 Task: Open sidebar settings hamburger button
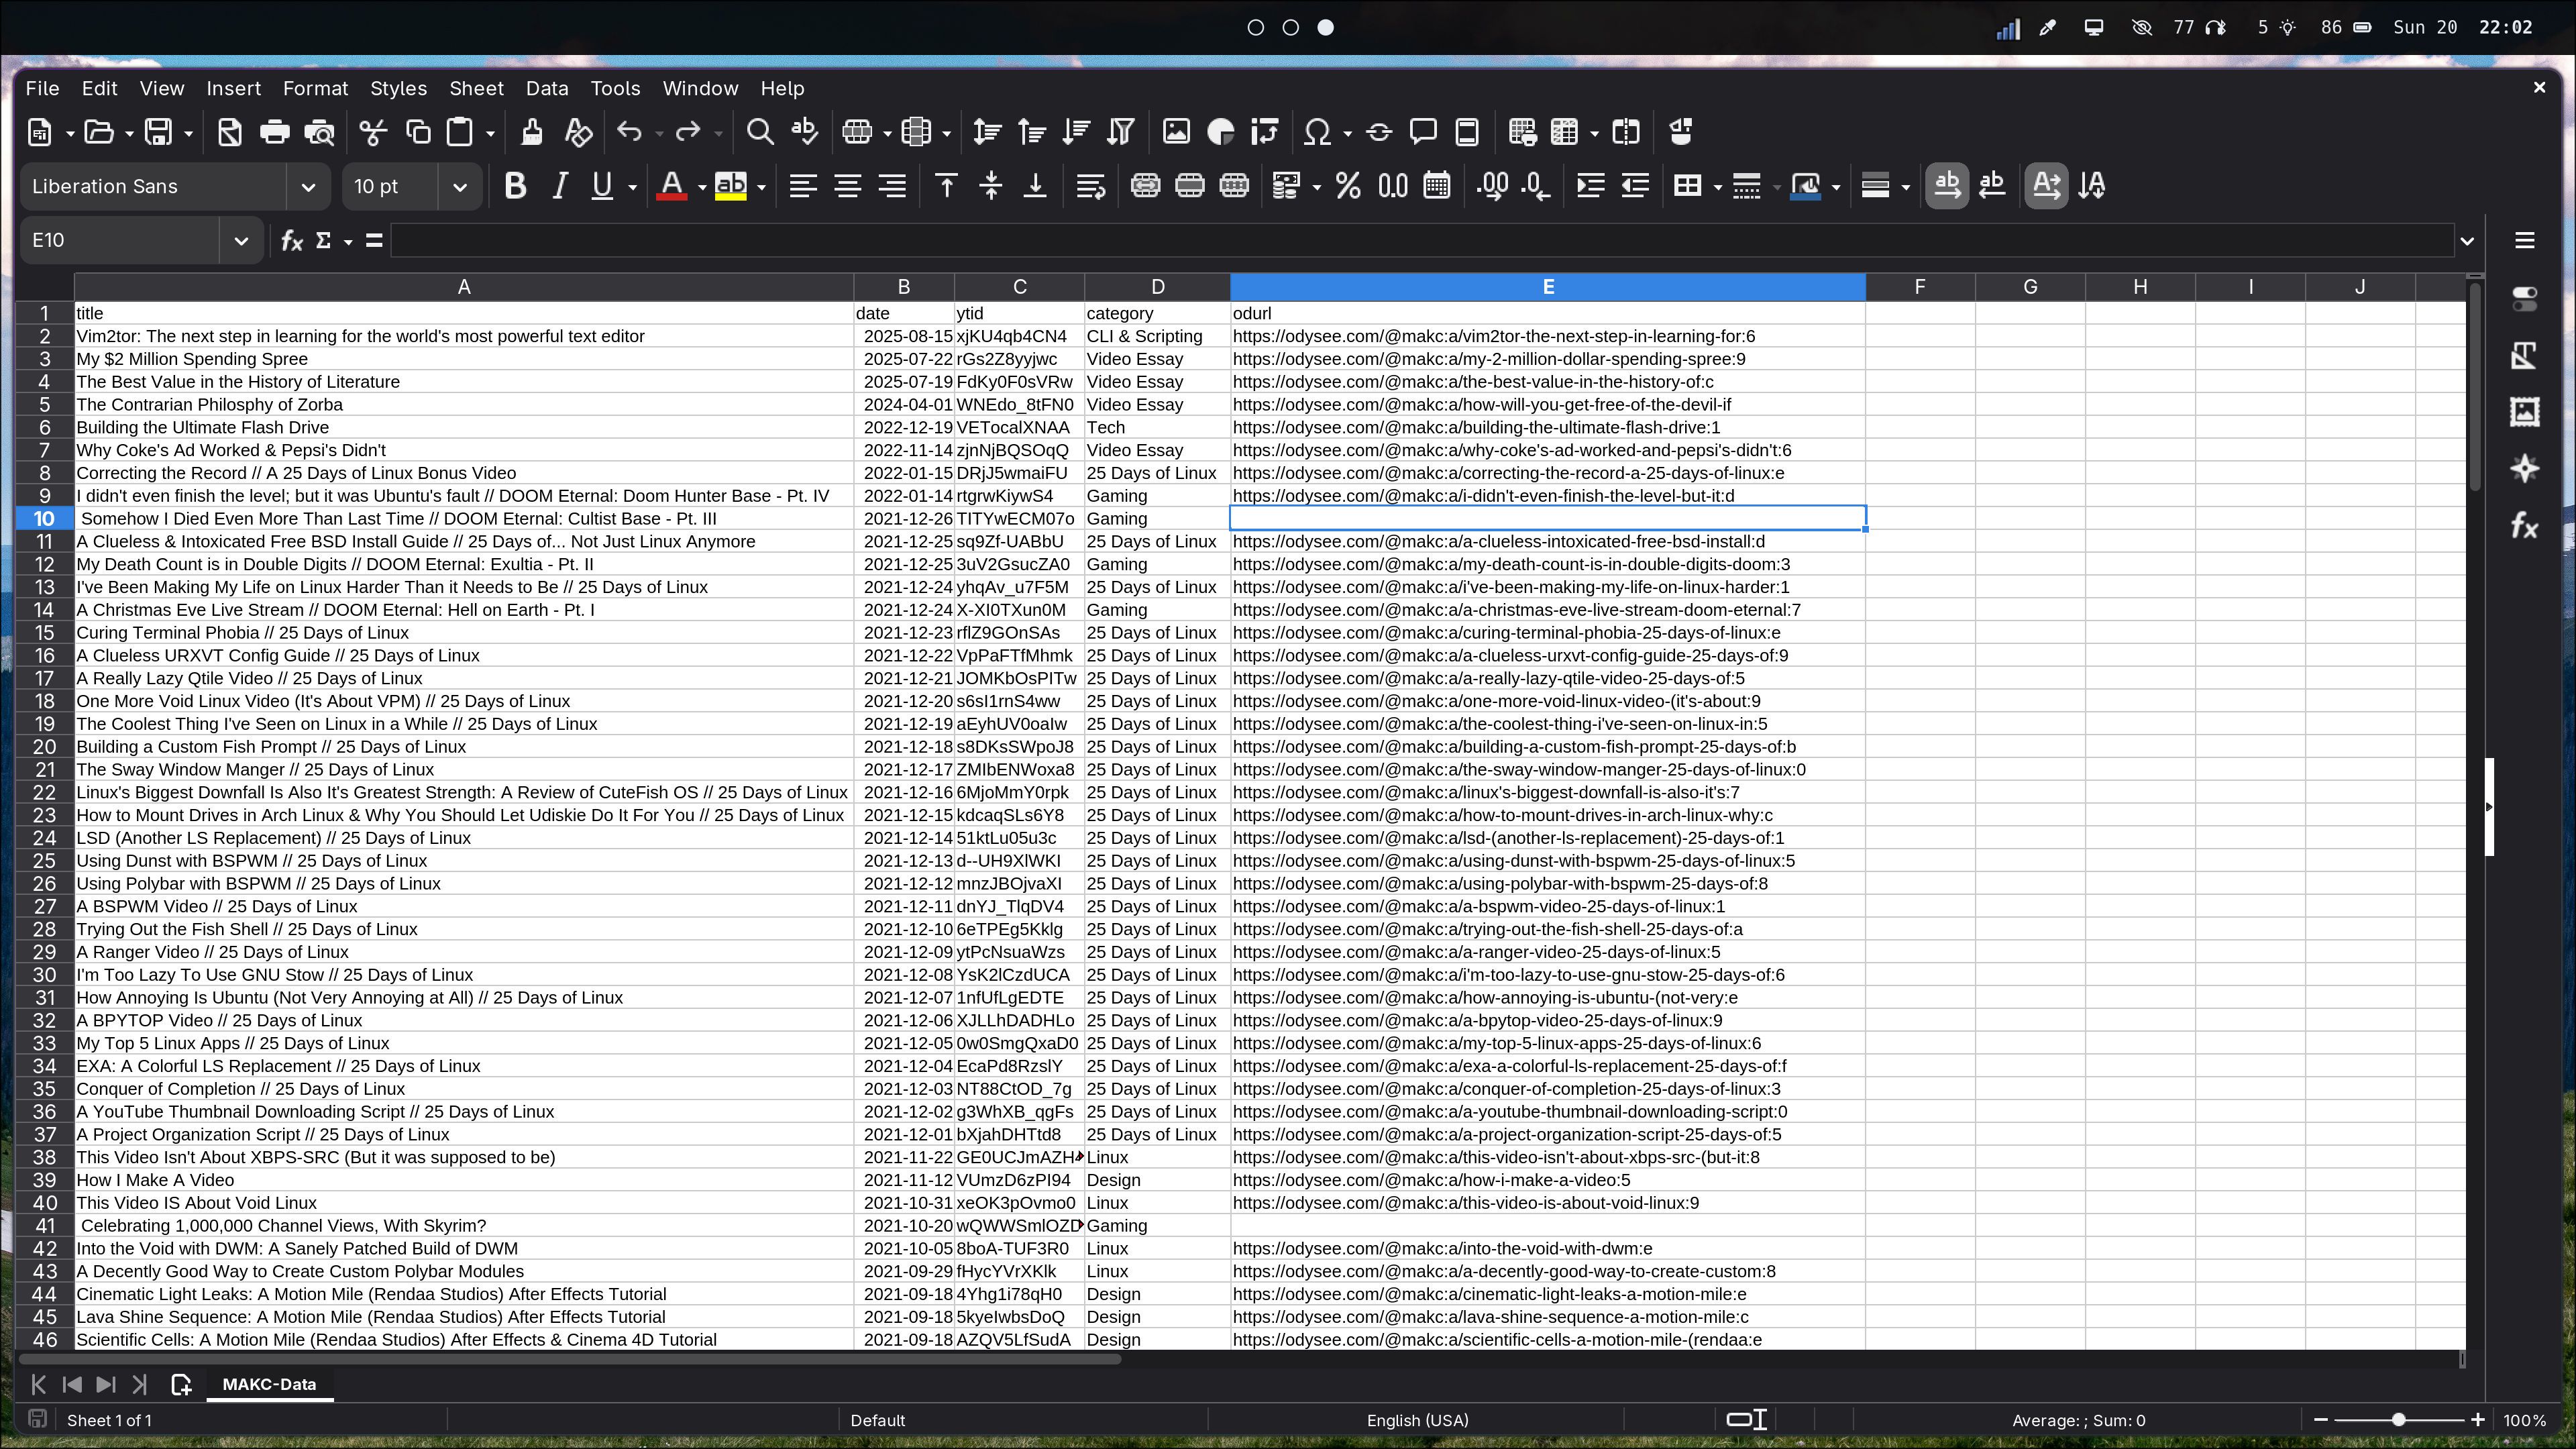[2524, 240]
